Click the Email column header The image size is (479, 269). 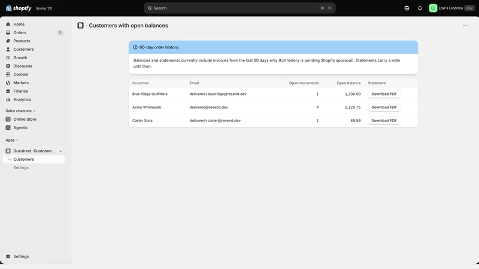194,83
